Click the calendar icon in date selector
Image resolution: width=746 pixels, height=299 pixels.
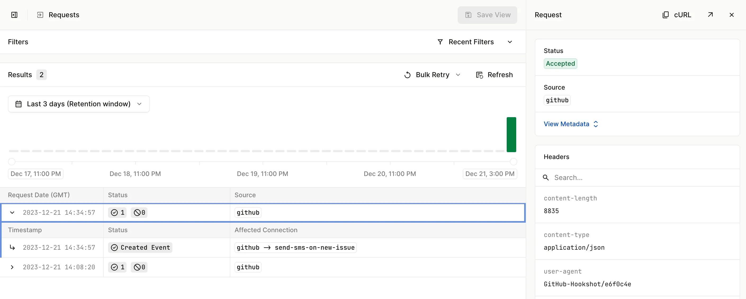[x=19, y=104]
